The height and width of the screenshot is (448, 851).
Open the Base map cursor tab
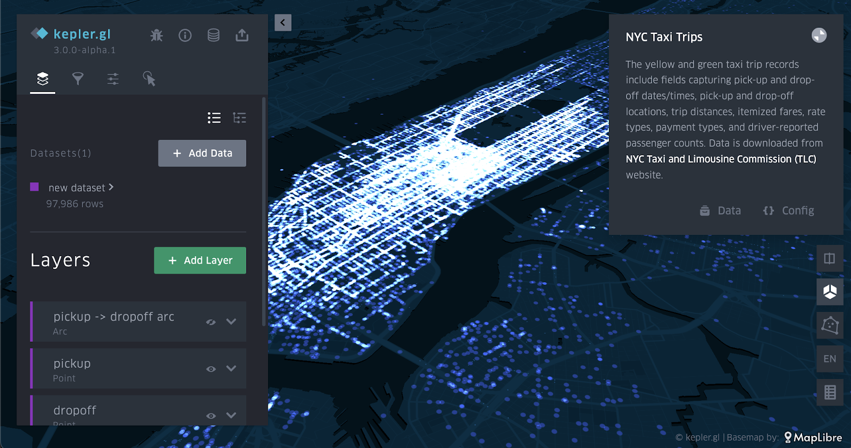[149, 79]
